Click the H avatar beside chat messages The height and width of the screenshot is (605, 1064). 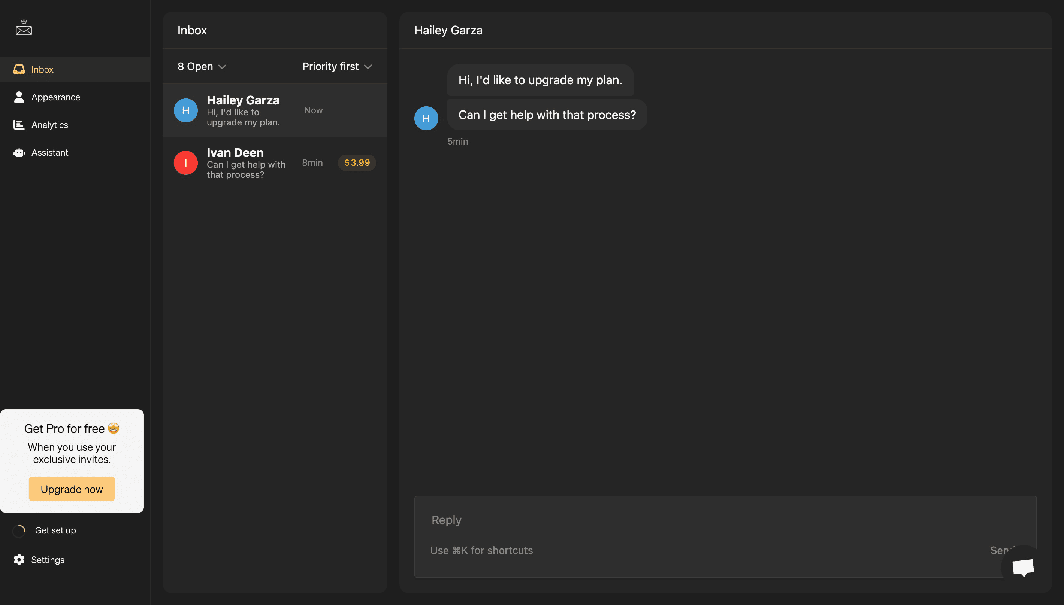(426, 118)
